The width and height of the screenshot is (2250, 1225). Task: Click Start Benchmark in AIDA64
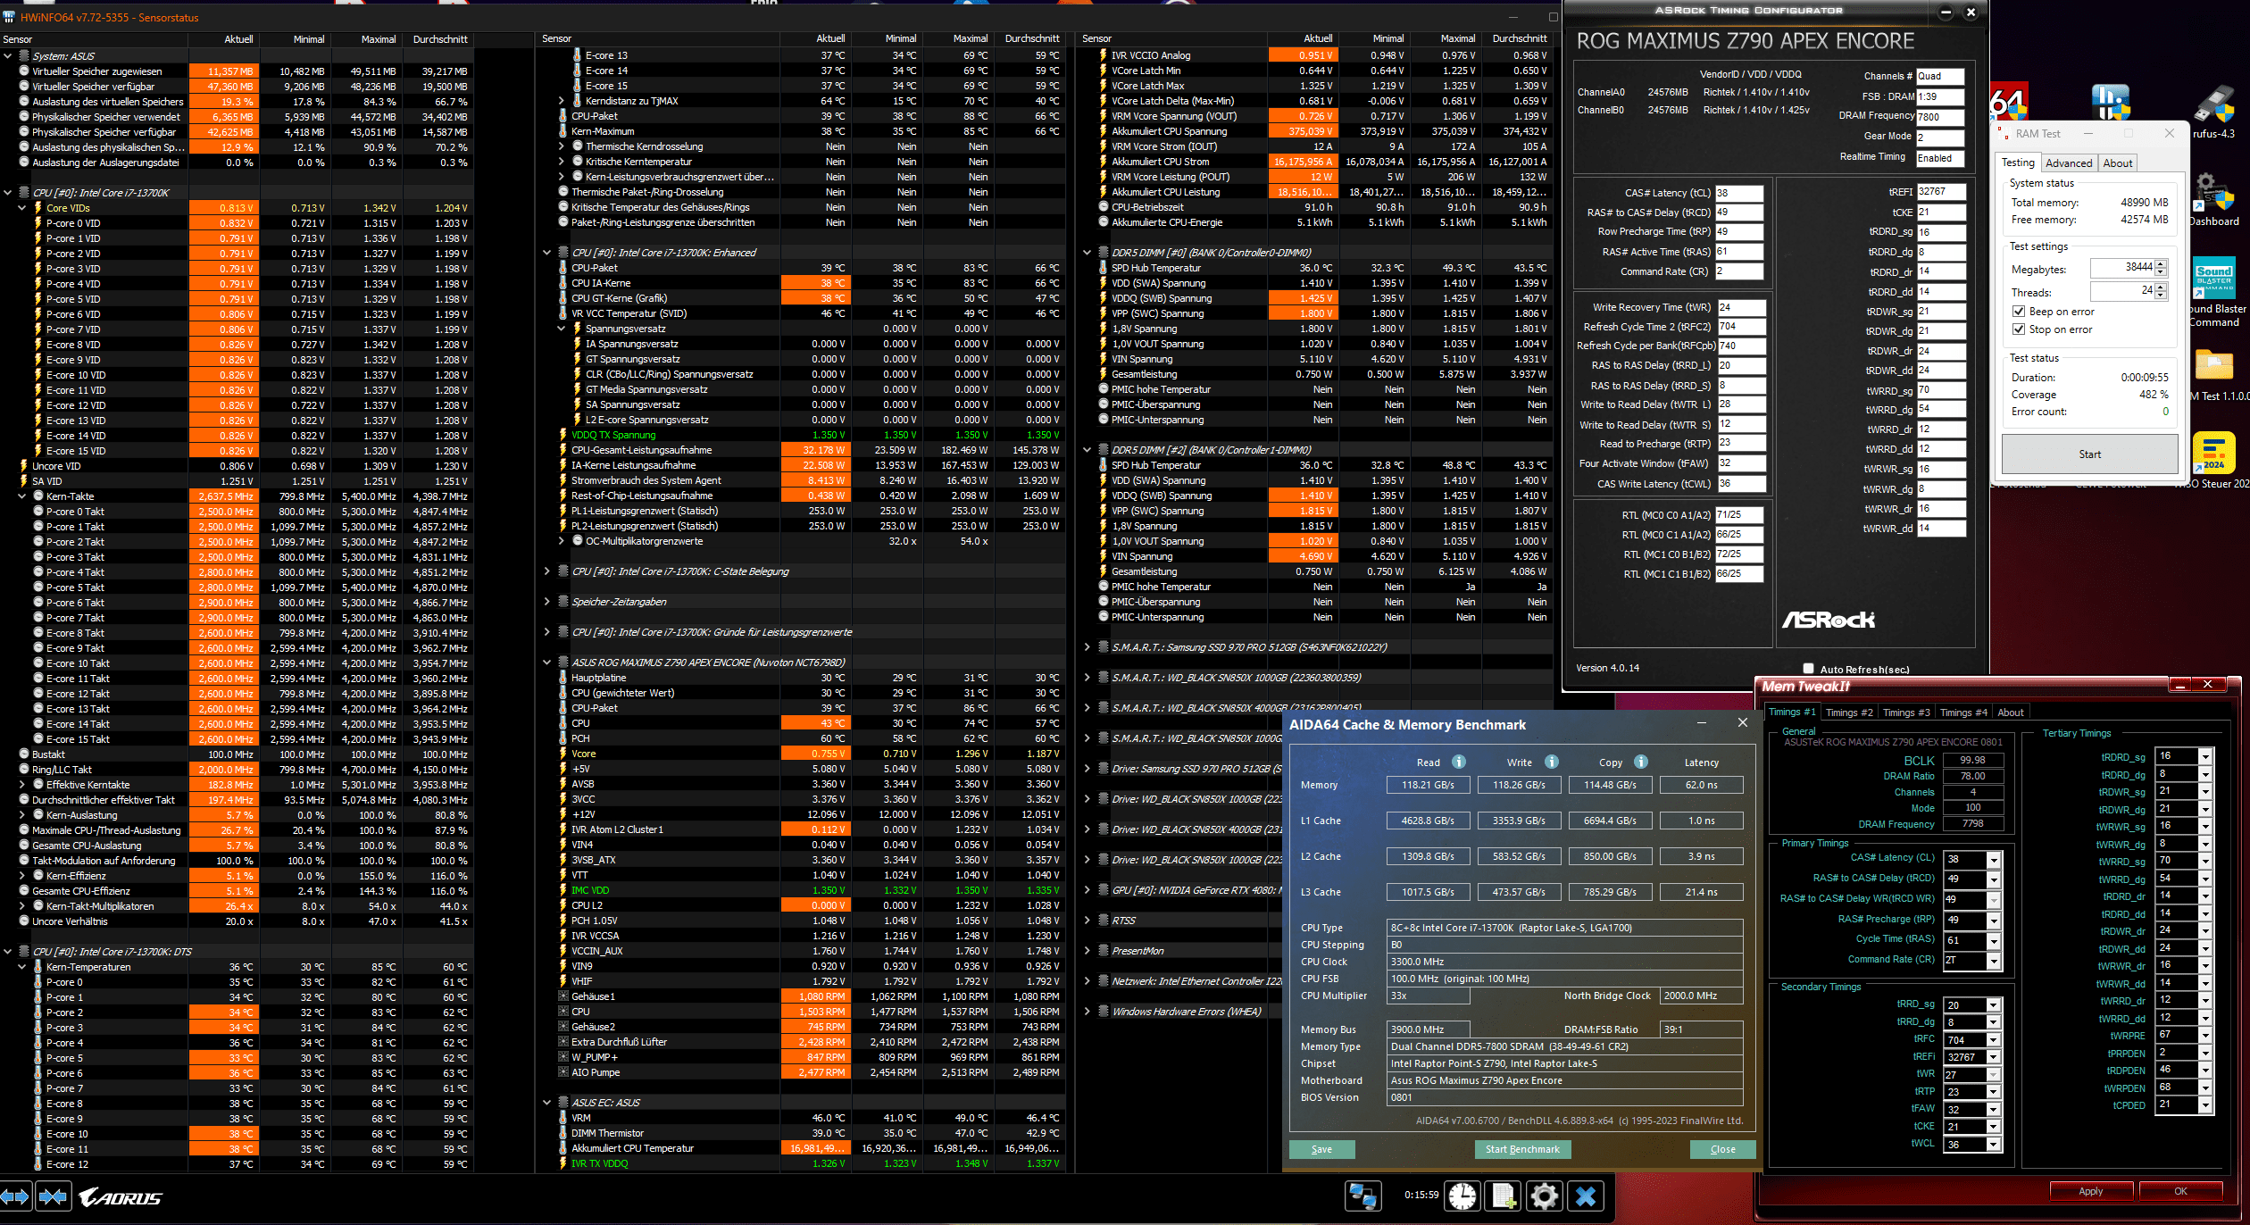coord(1522,1150)
